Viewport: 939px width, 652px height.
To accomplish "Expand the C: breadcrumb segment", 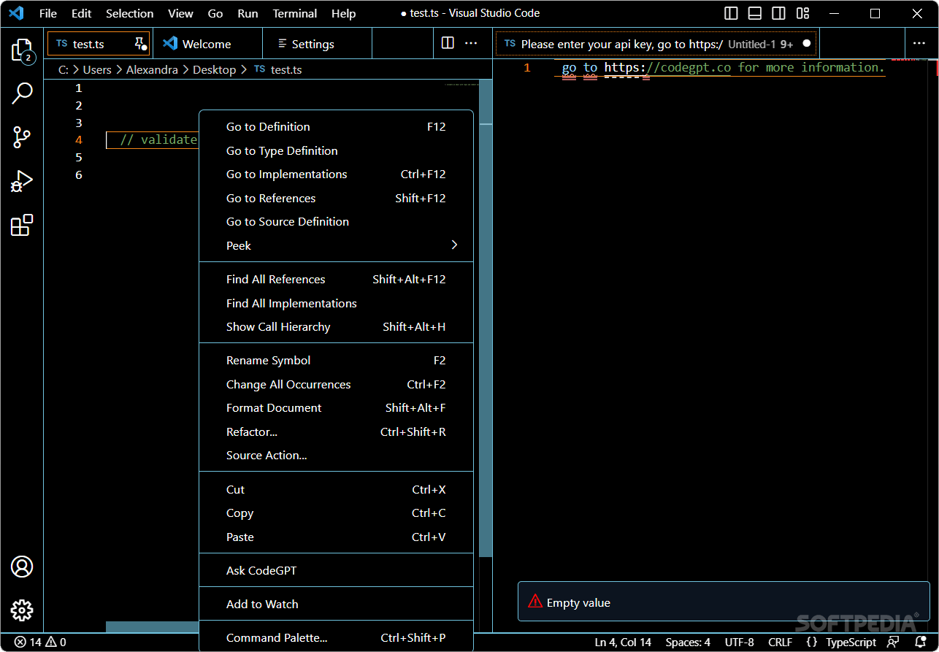I will coord(64,69).
